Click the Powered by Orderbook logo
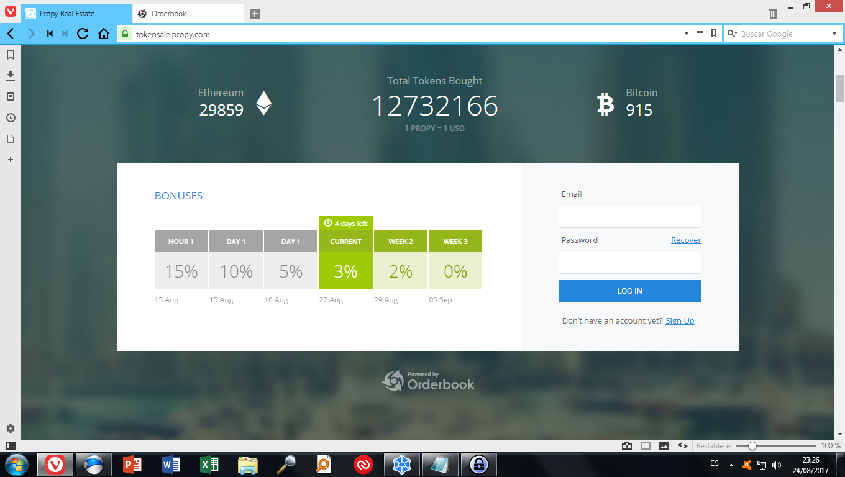Image resolution: width=845 pixels, height=477 pixels. tap(428, 381)
